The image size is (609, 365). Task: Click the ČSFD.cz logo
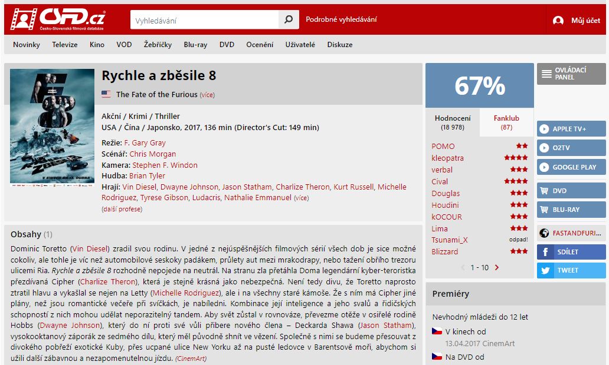57,19
